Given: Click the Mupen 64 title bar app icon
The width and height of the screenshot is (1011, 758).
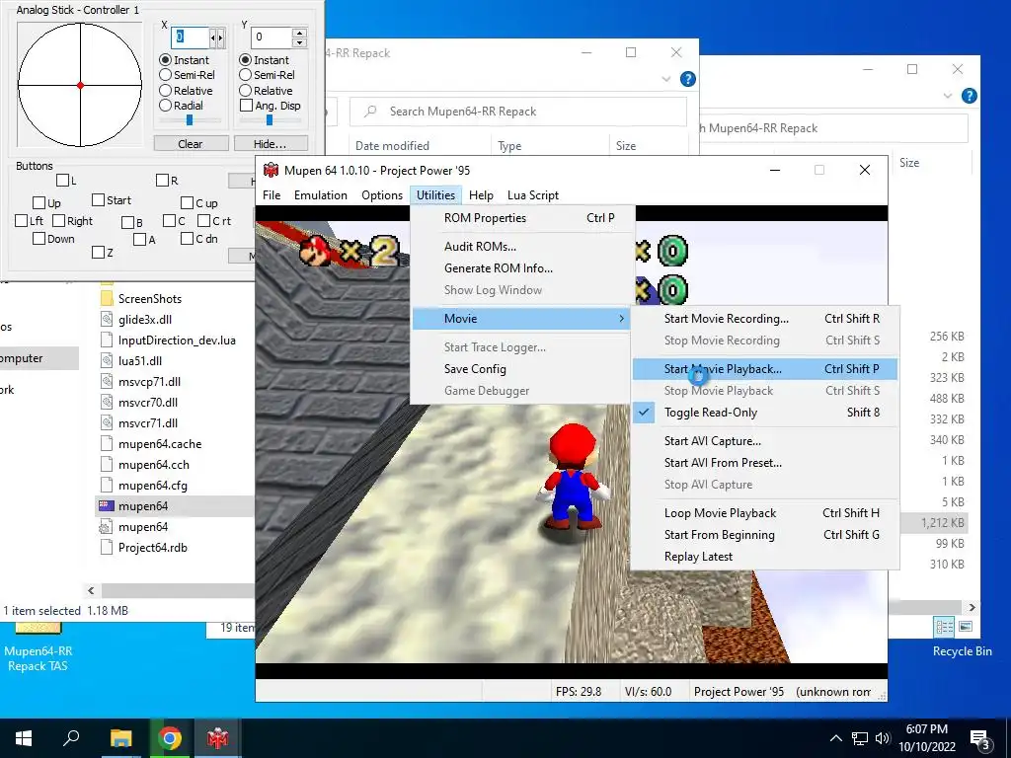Looking at the screenshot, I should 271,170.
